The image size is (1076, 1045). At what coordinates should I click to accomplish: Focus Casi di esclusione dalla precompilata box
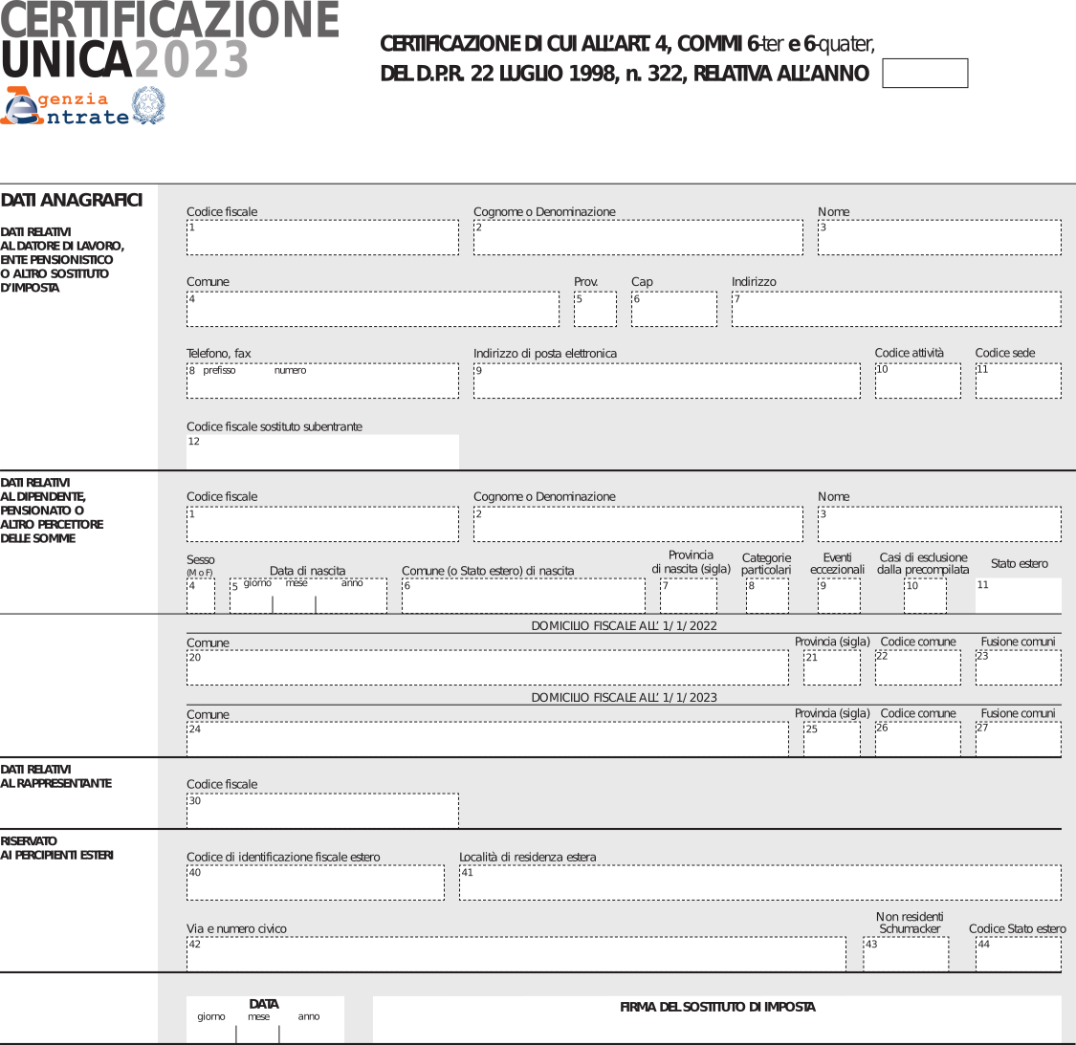[925, 597]
